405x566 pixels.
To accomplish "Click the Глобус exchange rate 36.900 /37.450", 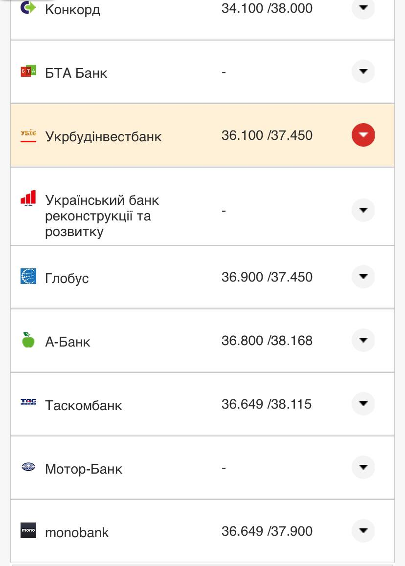I will (267, 277).
